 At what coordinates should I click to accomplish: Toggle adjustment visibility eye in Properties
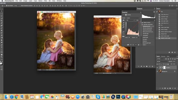[136, 45]
